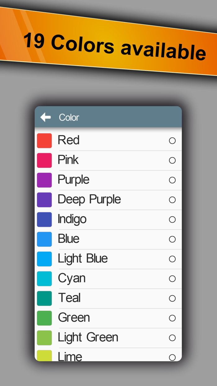This screenshot has height=386, width=217.
Task: Select the Teal radio button
Action: click(172, 298)
